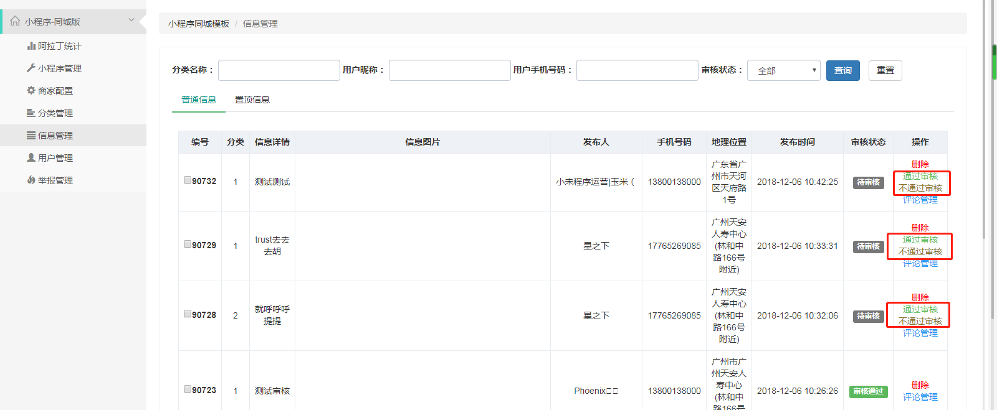
Task: Click the lines icon for 信息管理
Action: [31, 136]
